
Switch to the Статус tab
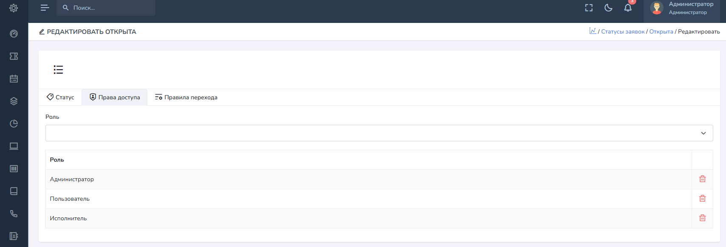60,97
